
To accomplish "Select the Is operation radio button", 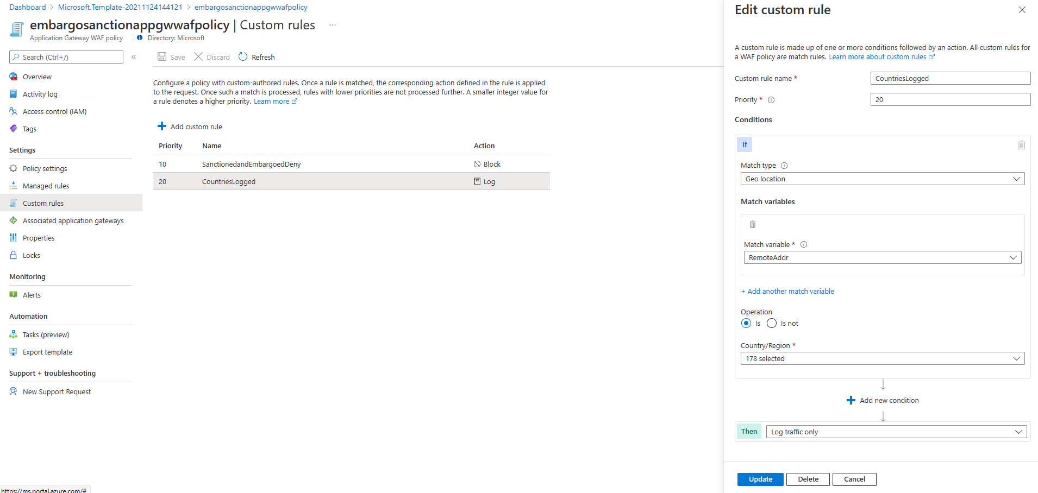I will (x=746, y=323).
